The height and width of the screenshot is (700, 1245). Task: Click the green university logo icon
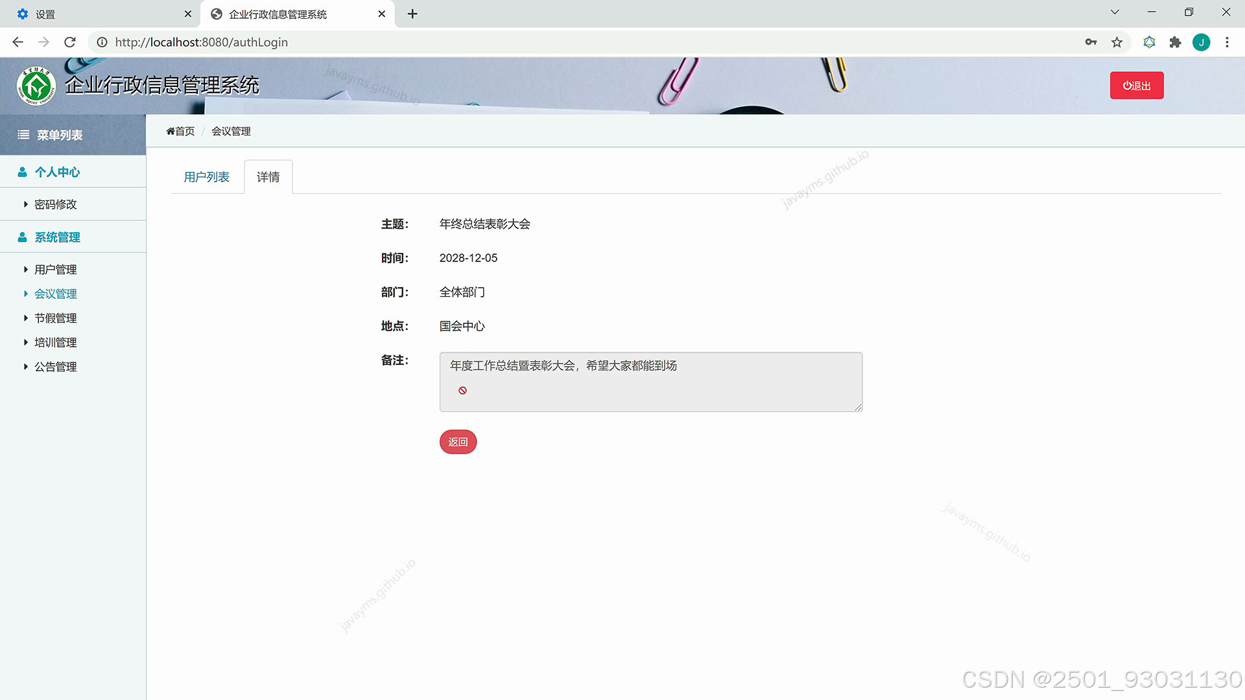36,86
